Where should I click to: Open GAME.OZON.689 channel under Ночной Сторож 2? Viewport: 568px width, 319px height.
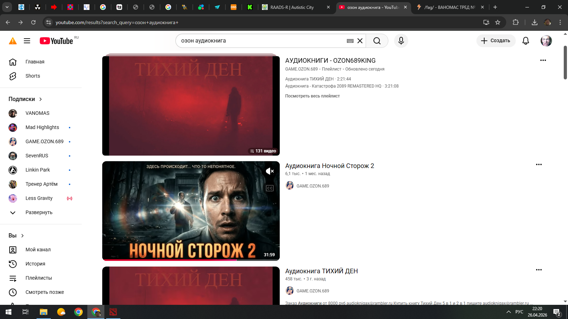pos(313,186)
